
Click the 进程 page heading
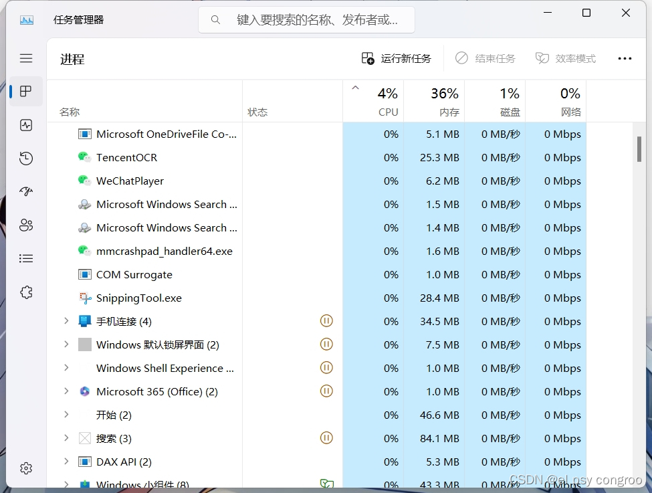[x=72, y=59]
